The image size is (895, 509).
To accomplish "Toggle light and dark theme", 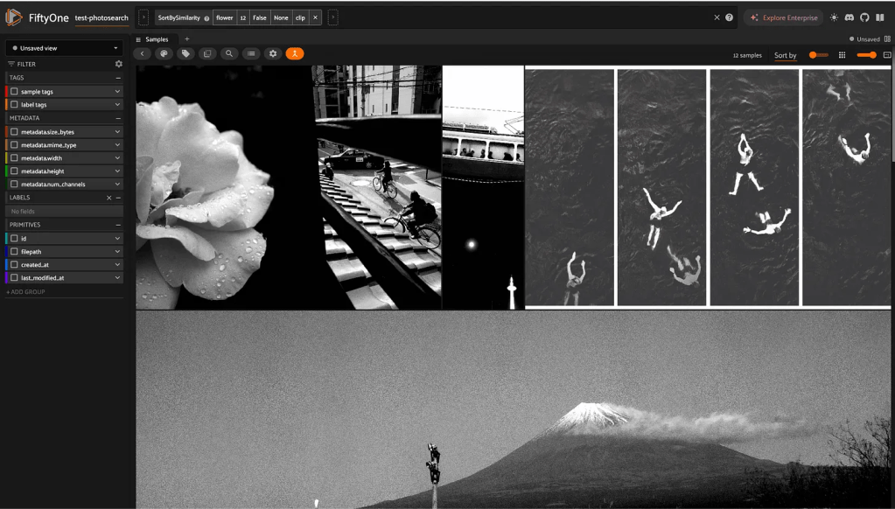I will click(834, 17).
